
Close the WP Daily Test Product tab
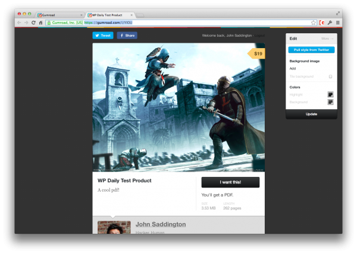point(131,15)
